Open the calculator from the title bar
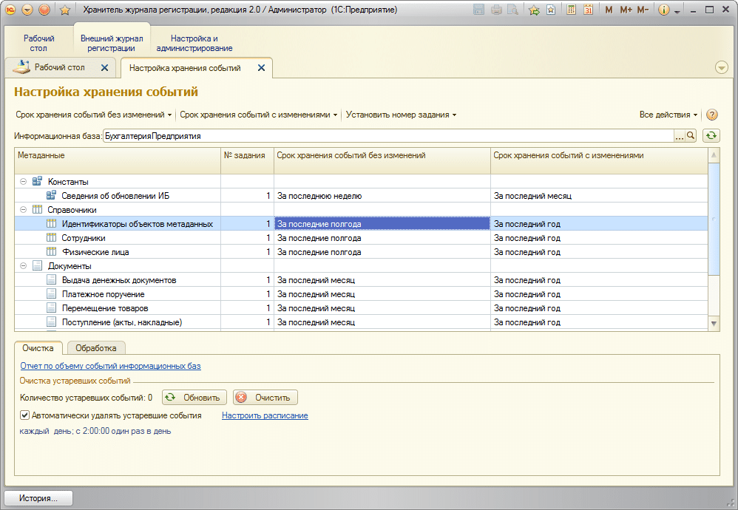 572,10
